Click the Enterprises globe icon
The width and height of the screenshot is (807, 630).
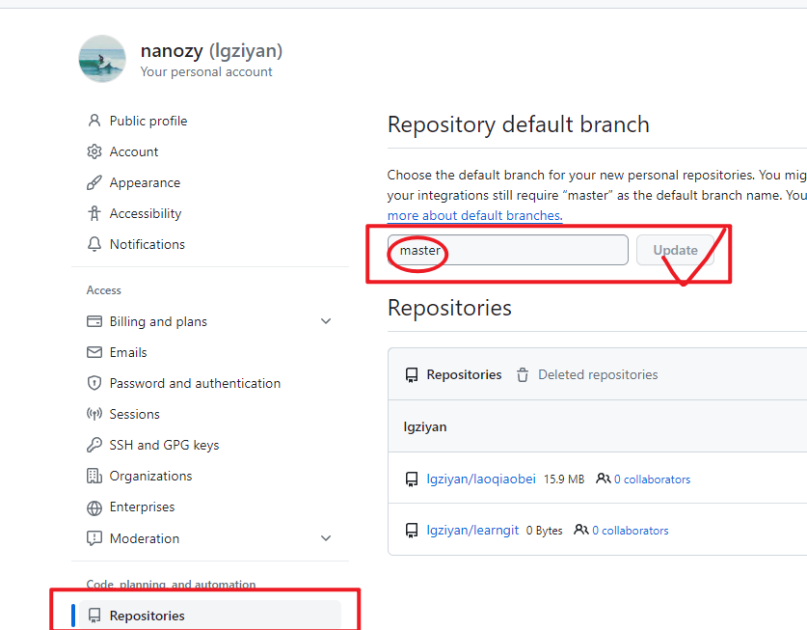[94, 507]
